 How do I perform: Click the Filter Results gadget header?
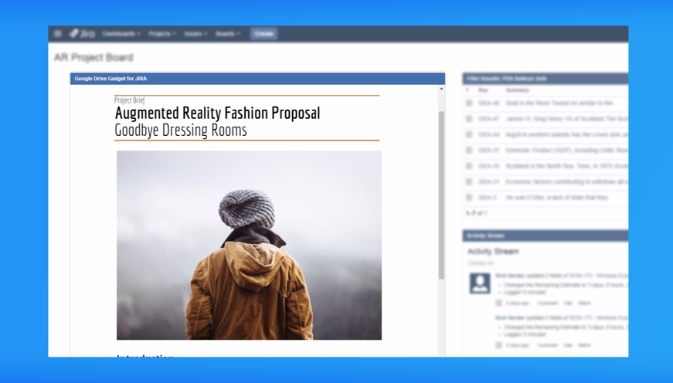point(545,79)
